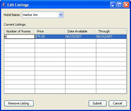131x111 pixels.
Task: Select the 06/15/2007 date cell
Action: click(81, 36)
